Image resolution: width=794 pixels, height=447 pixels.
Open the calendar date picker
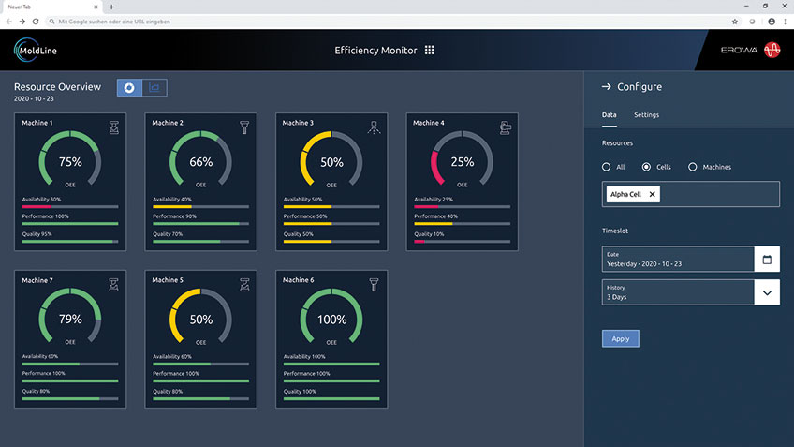pyautogui.click(x=767, y=260)
